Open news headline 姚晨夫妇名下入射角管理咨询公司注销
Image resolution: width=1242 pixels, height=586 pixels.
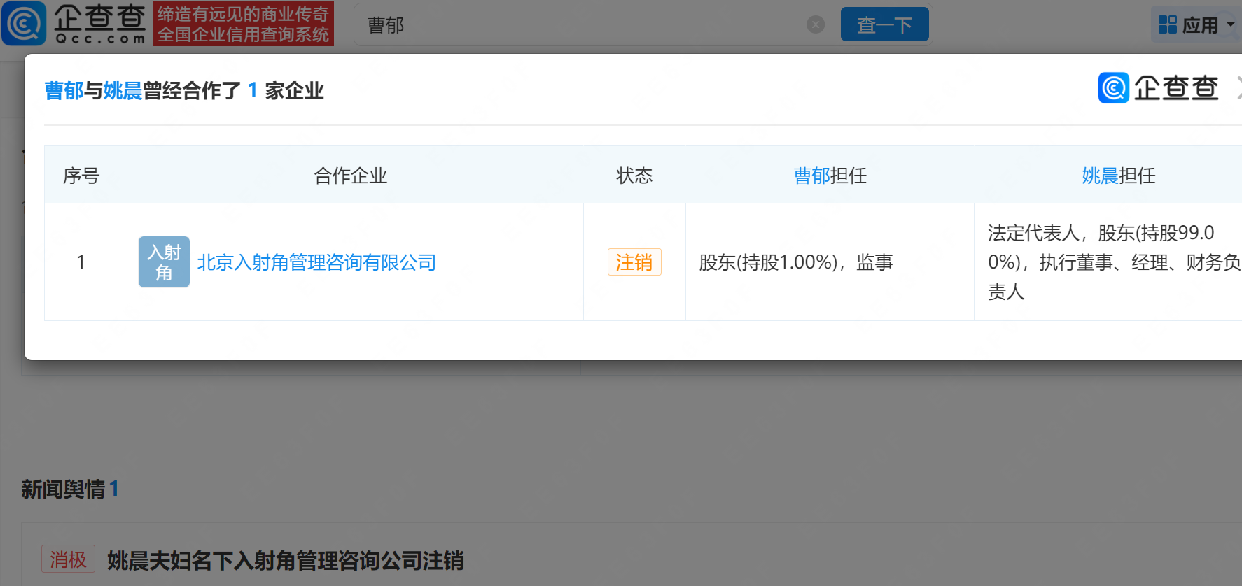(x=285, y=561)
